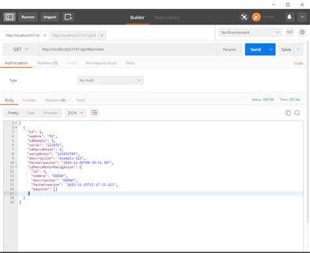
Task: Open the No Auth type dropdown
Action: [x=111, y=81]
